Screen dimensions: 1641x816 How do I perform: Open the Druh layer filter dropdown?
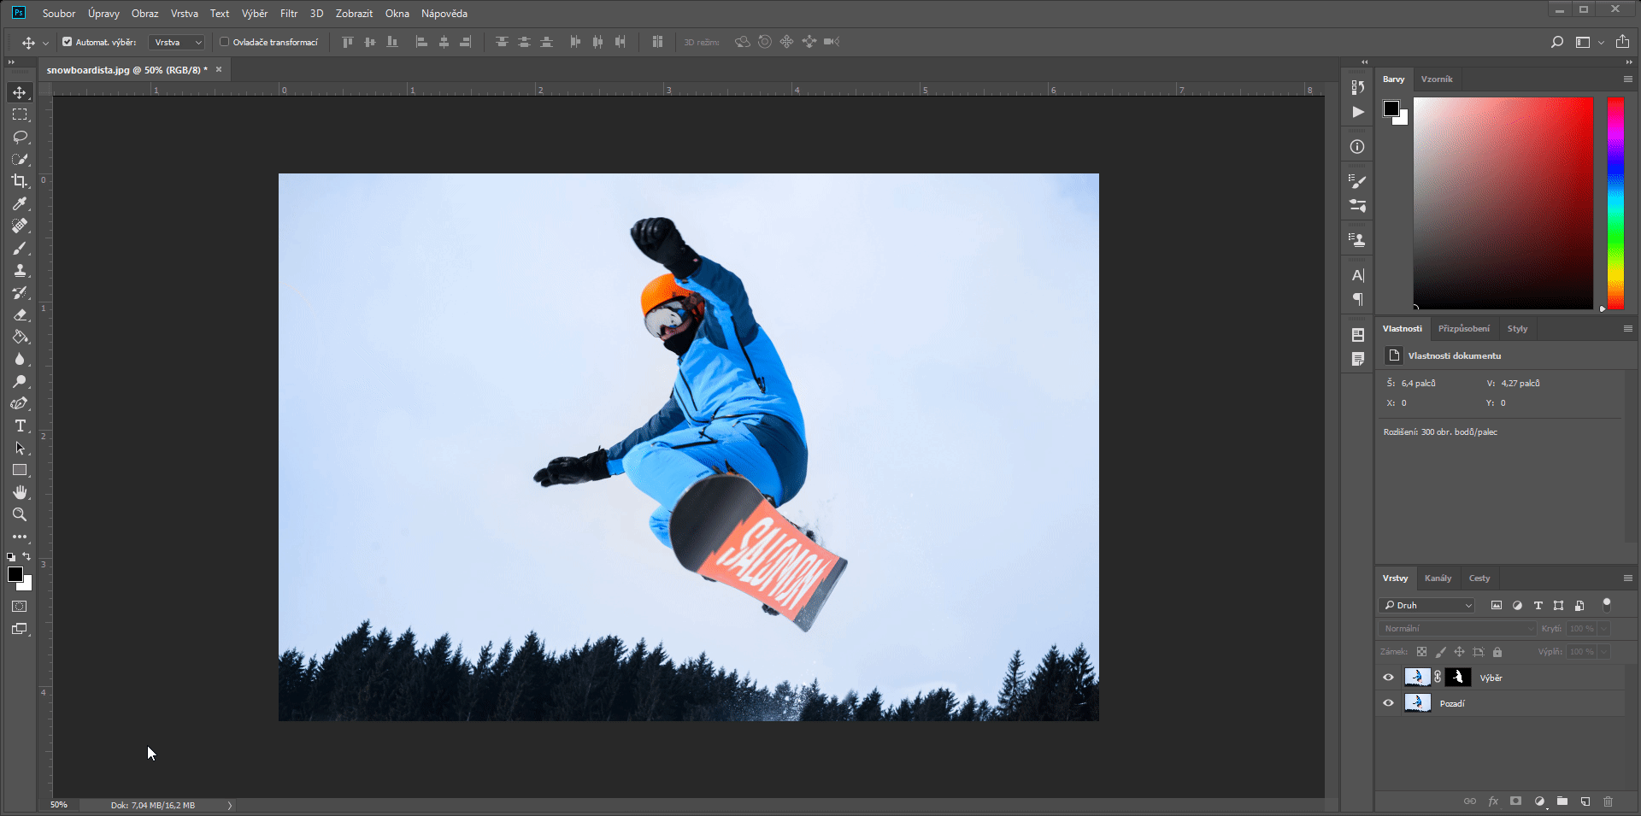tap(1426, 605)
